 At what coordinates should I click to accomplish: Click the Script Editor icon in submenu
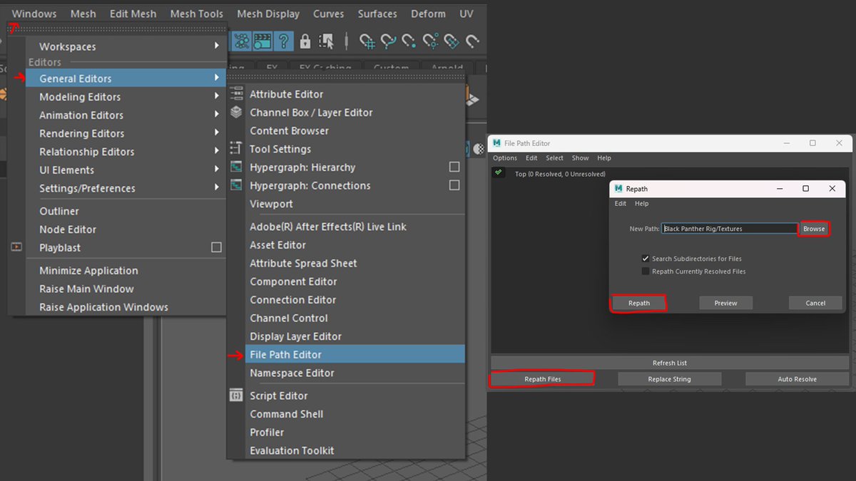236,395
